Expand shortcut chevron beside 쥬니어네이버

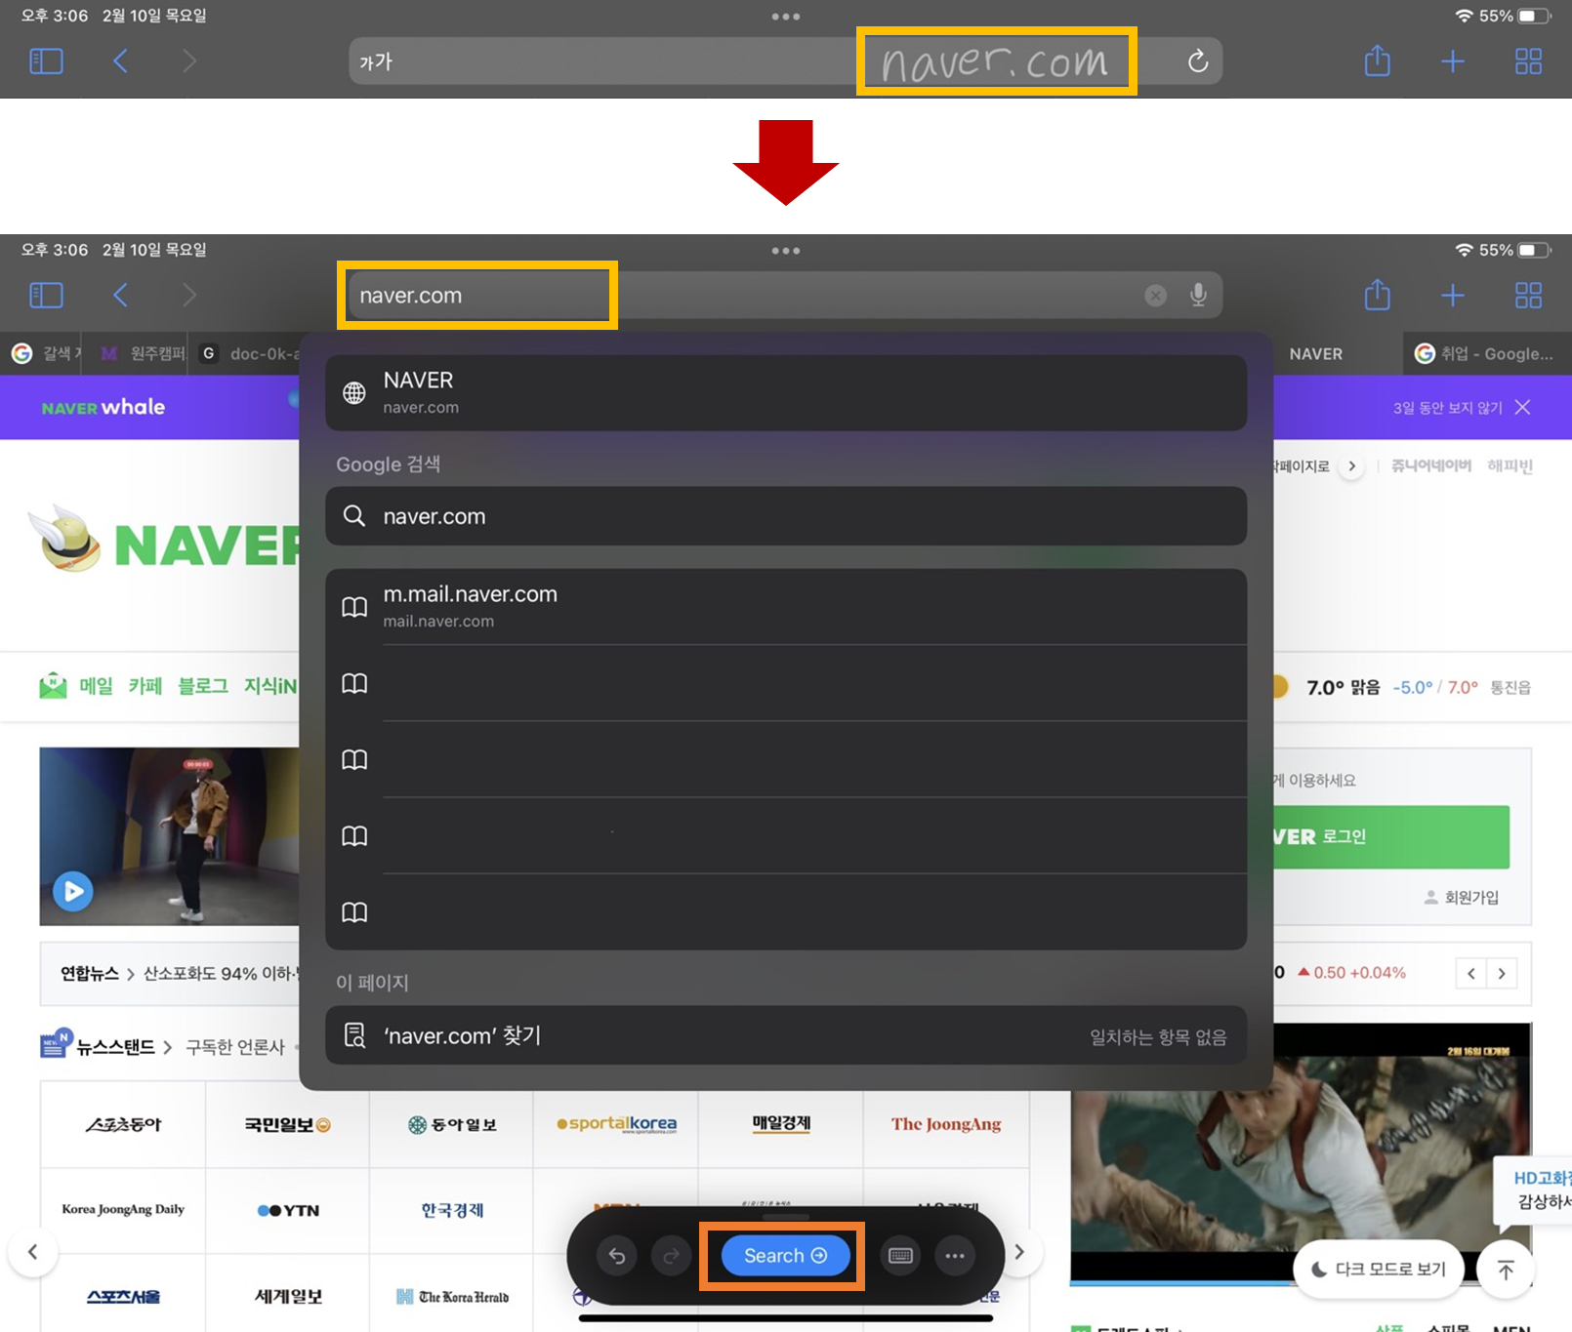click(1352, 466)
